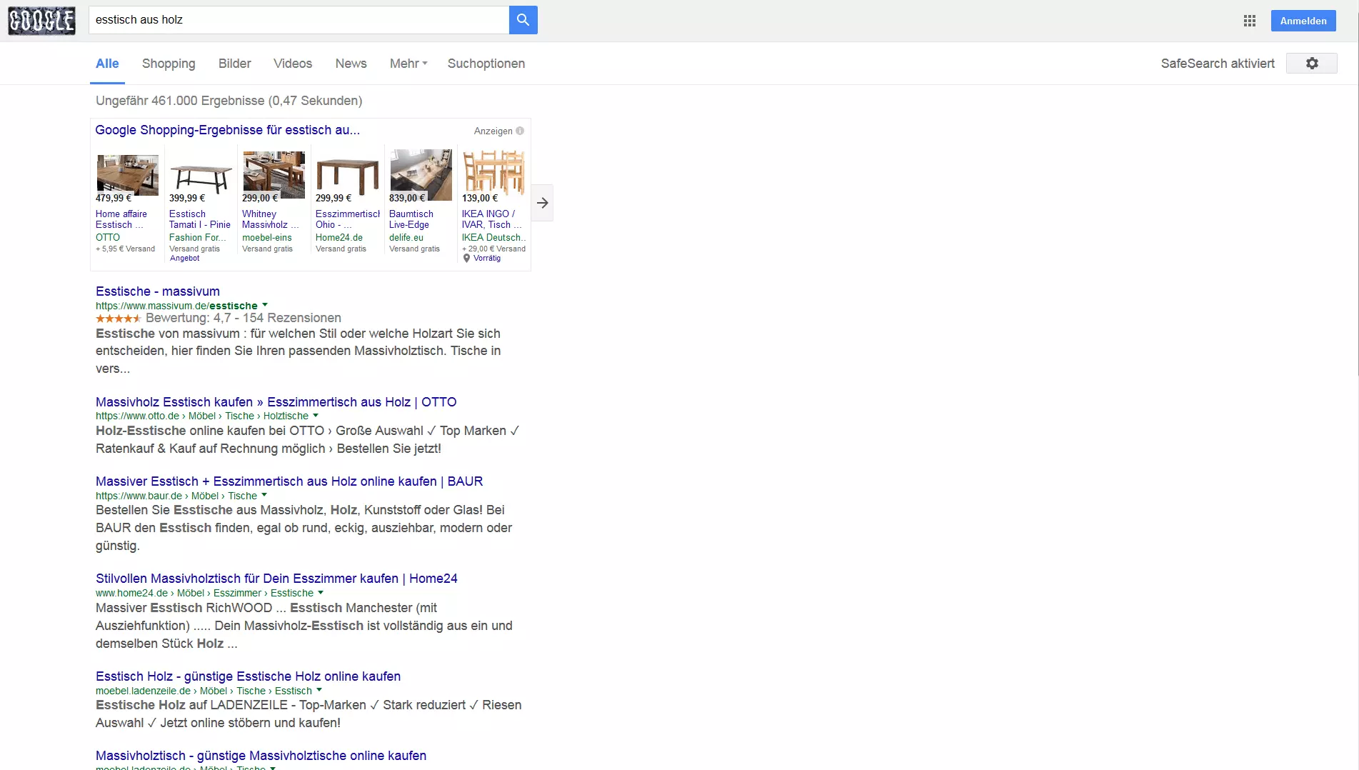Viewport: 1359px width, 770px height.
Task: Open Whitney Massivholz product link
Action: (x=271, y=219)
